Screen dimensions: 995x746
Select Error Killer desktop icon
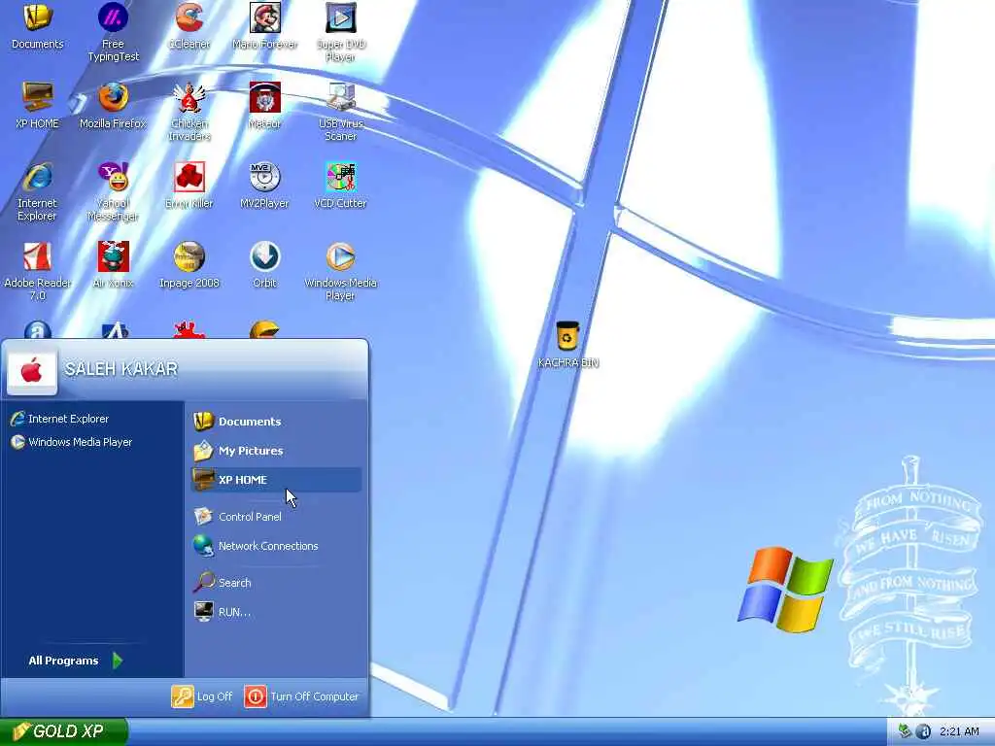point(189,186)
